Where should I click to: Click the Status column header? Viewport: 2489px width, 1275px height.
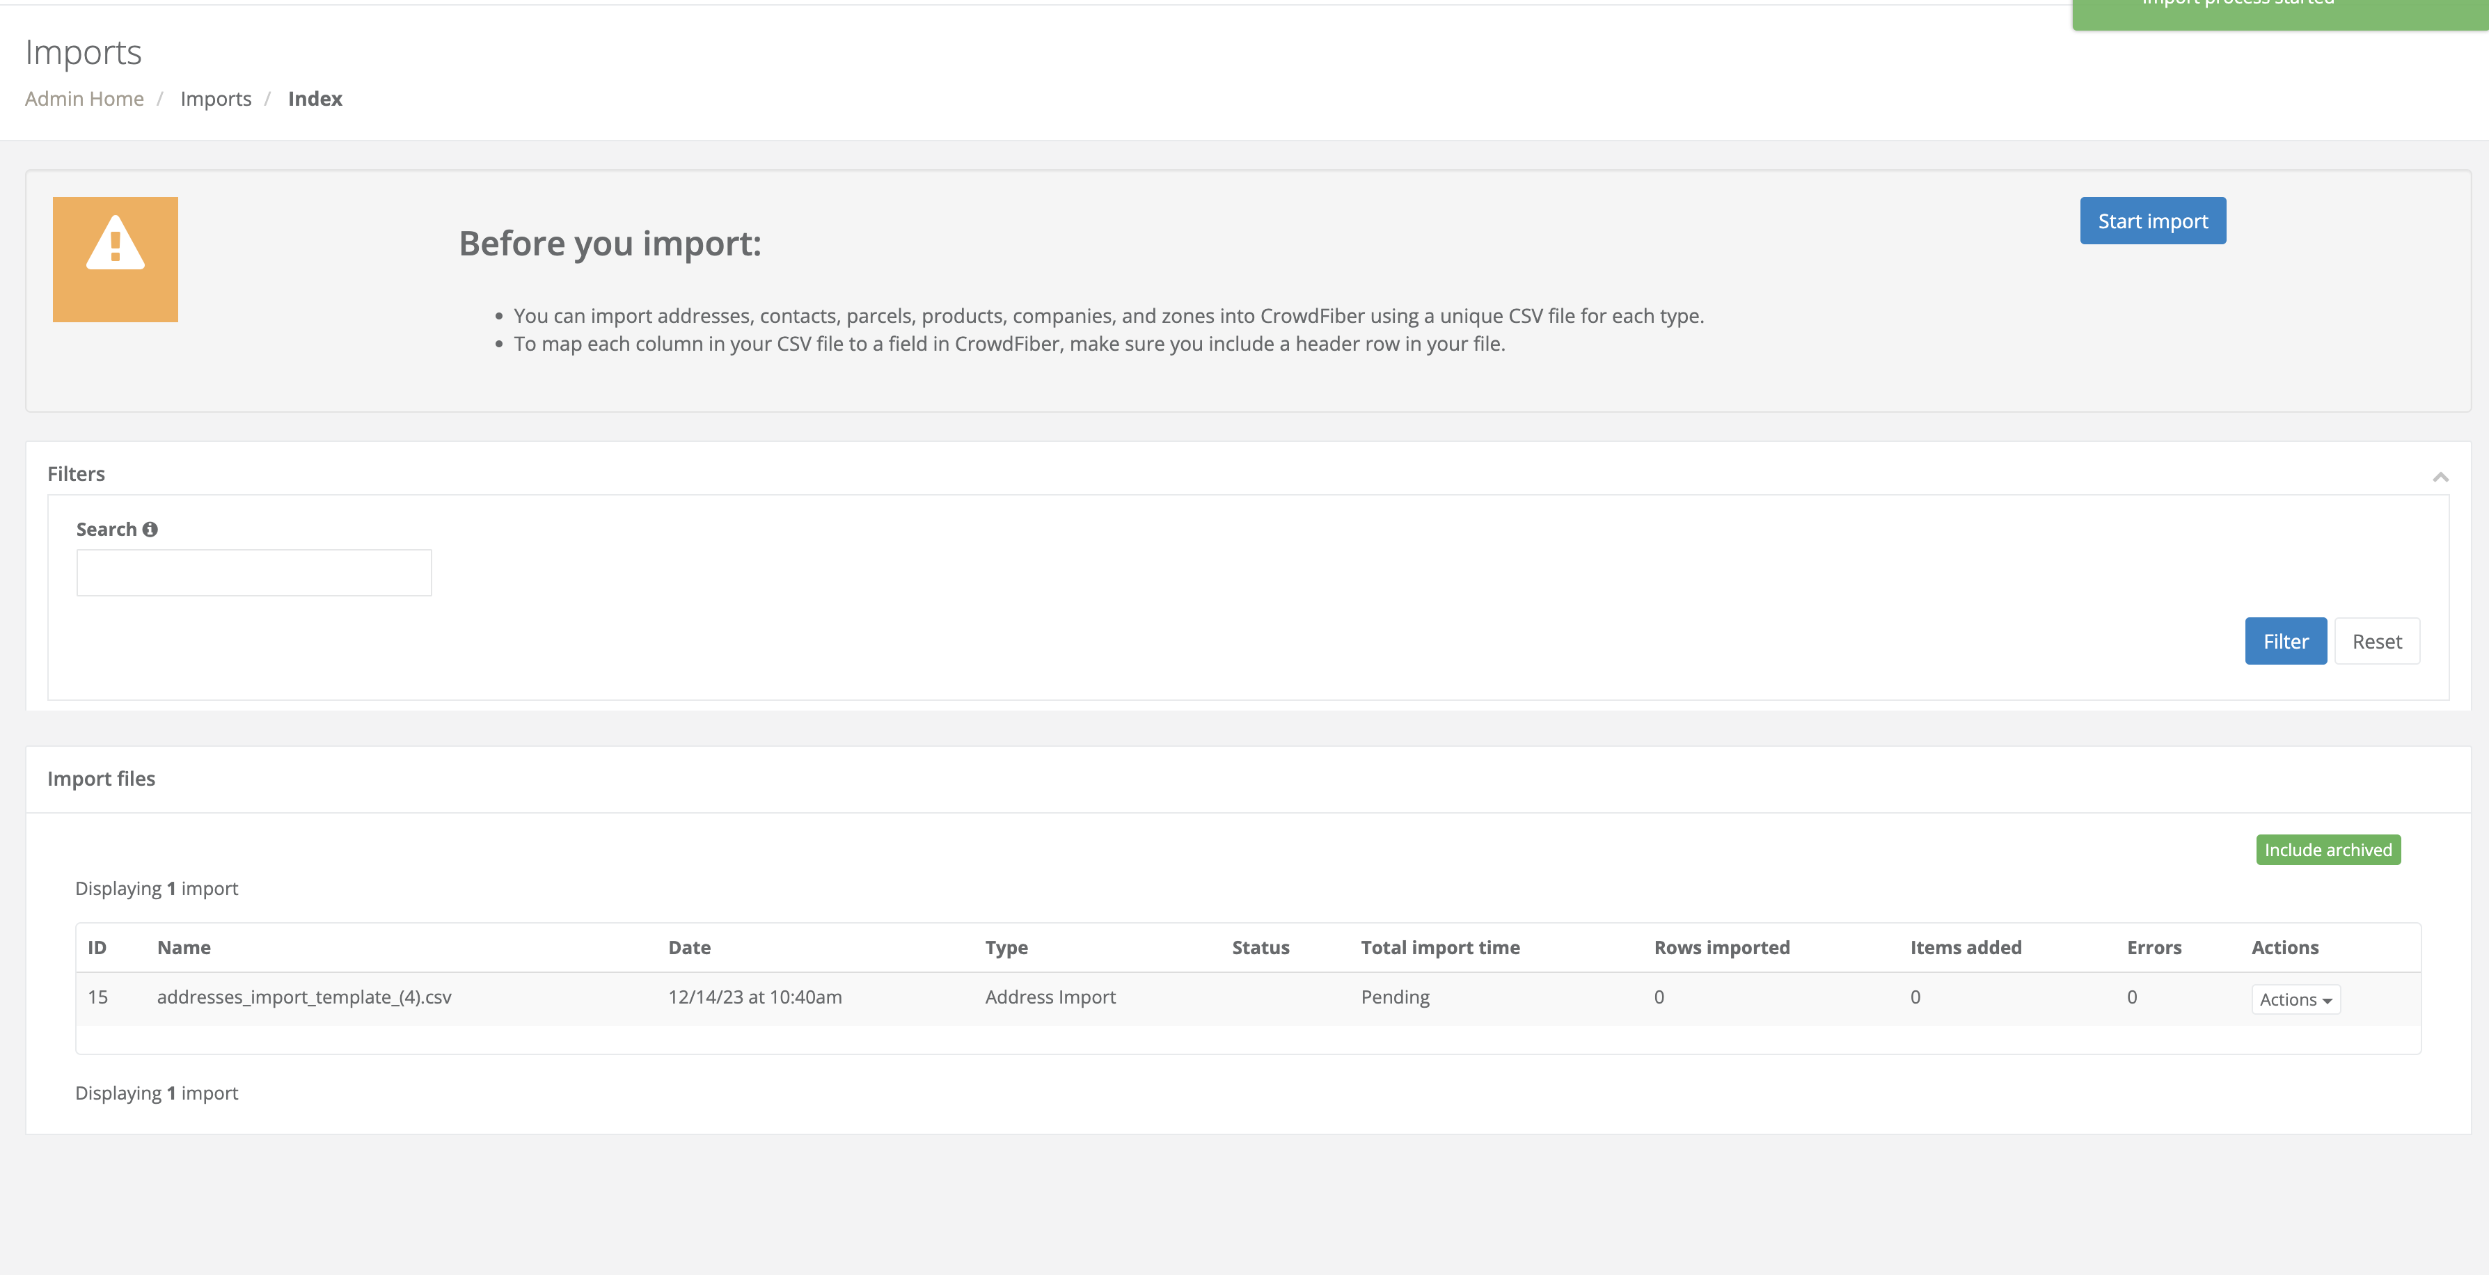pos(1261,948)
